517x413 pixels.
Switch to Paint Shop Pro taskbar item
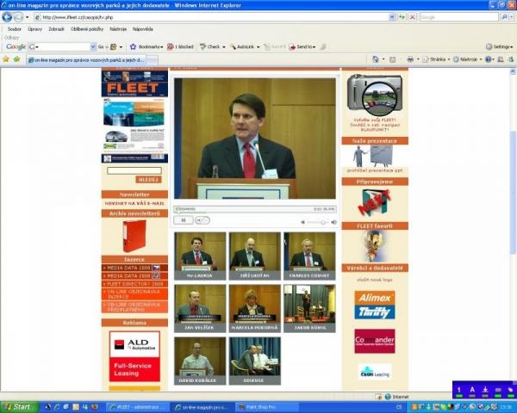267,407
